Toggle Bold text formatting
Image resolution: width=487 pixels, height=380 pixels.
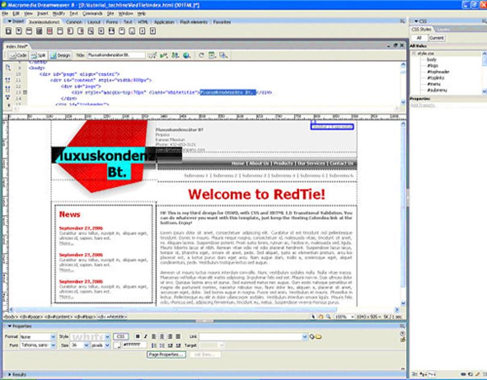click(138, 337)
